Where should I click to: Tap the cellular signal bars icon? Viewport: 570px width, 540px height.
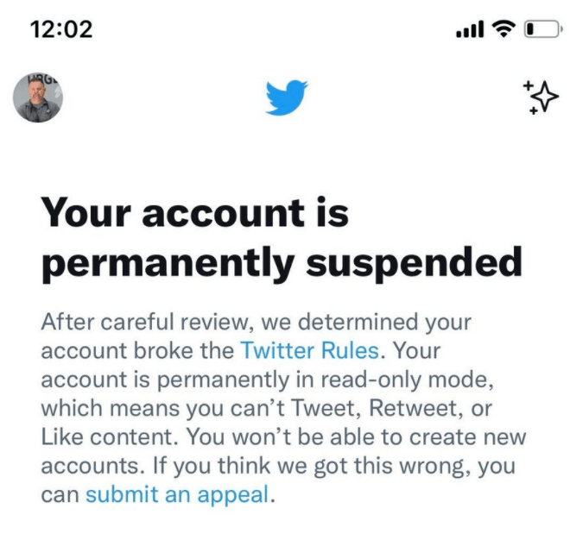pyautogui.click(x=469, y=30)
